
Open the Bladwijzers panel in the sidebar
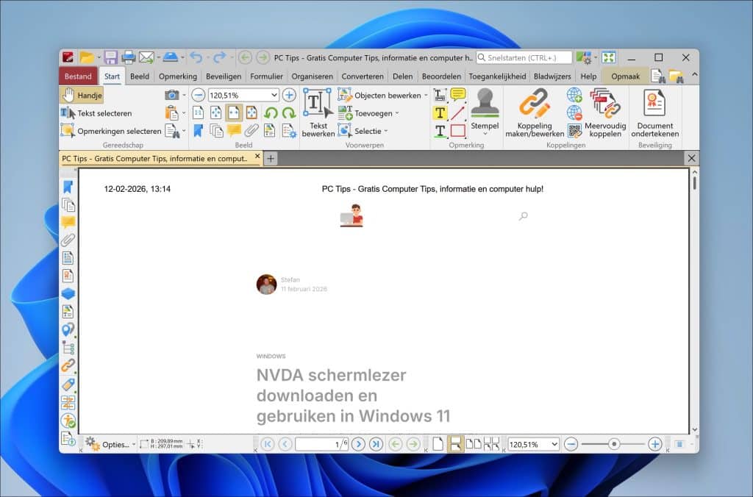pyautogui.click(x=69, y=187)
